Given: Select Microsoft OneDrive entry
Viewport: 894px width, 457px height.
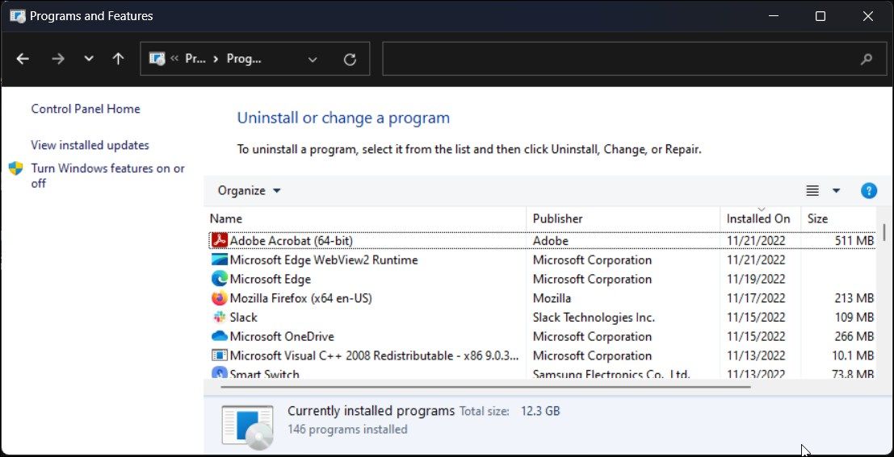Looking at the screenshot, I should (282, 336).
